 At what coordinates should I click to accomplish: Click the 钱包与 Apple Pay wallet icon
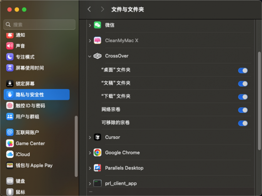[x=10, y=166]
